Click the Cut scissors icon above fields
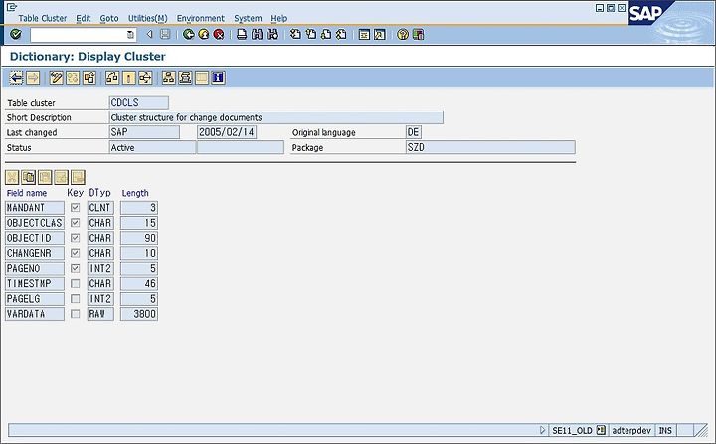The image size is (716, 444). tap(12, 177)
